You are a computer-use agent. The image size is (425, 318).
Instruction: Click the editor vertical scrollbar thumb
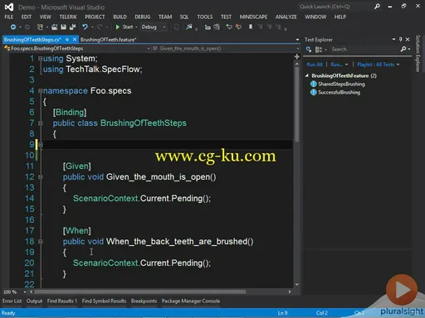[x=297, y=104]
